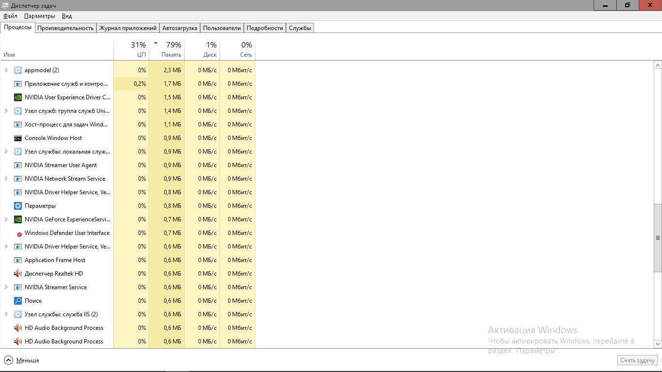Click the Снять задачу button
This screenshot has width=662, height=372.
pos(638,360)
